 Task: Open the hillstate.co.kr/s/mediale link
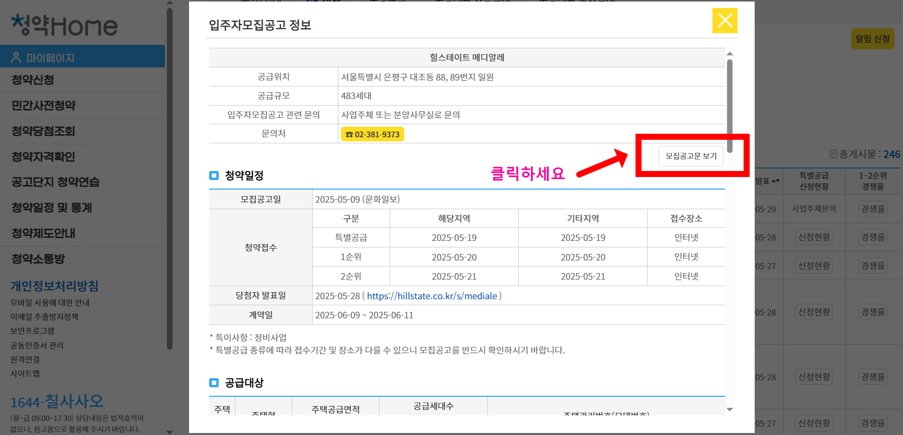pos(432,296)
